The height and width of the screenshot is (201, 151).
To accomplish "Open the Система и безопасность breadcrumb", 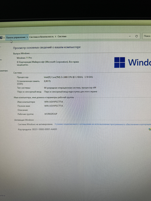I will (41, 37).
